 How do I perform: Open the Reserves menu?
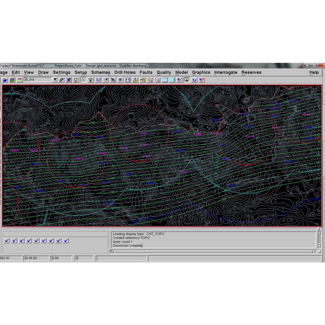[251, 72]
